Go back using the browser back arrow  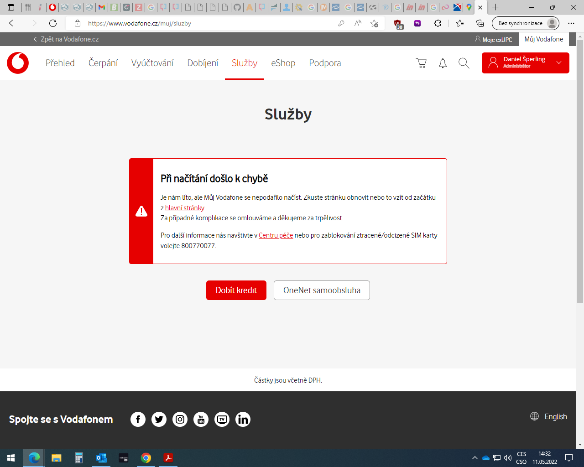[x=13, y=23]
